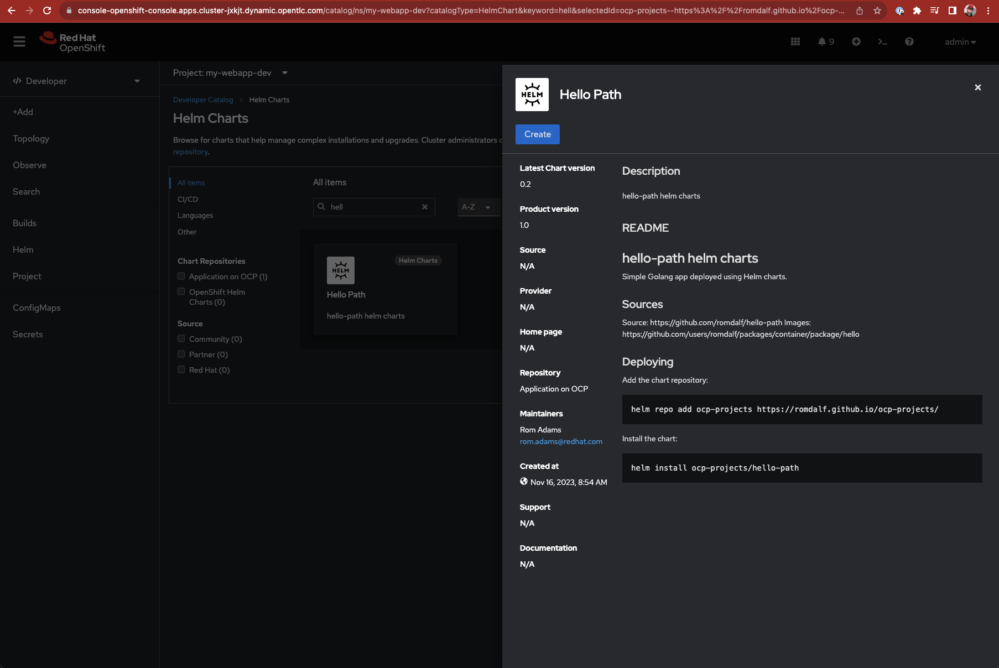Open the notifications bell
This screenshot has width=999, height=668.
pos(823,41)
